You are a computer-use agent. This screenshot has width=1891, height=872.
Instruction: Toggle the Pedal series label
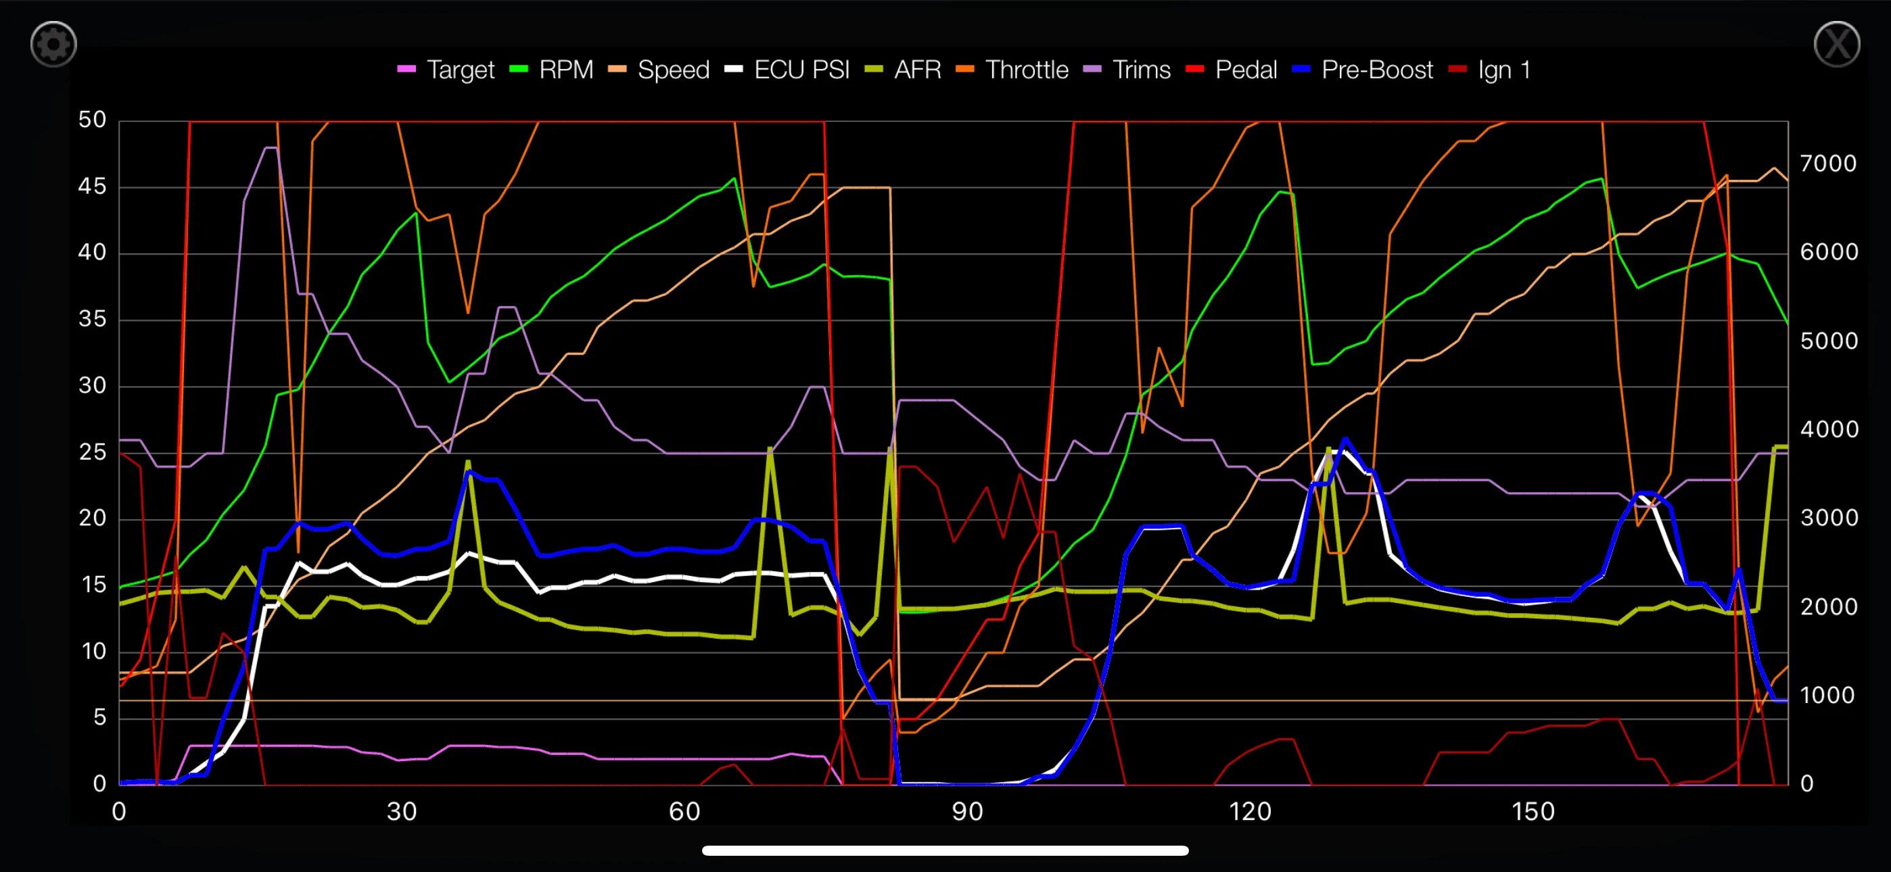click(1246, 70)
